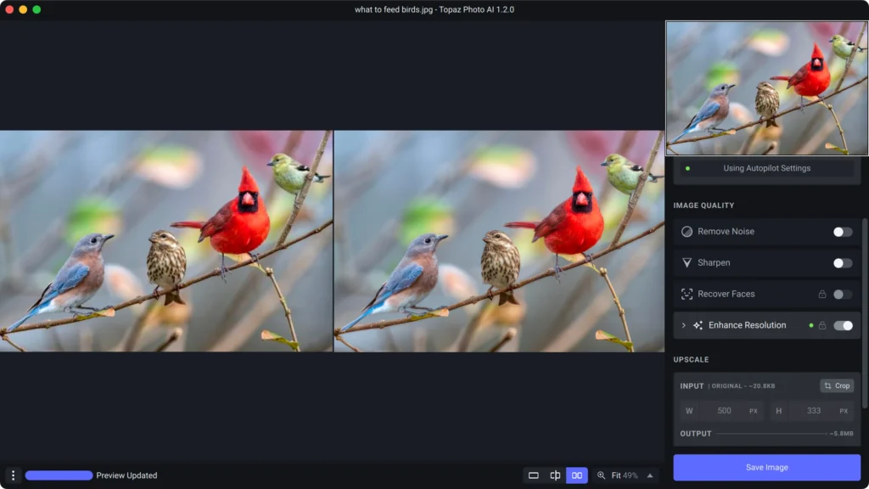Click the Recover Faces icon
Screen dimensions: 869x489
coord(687,295)
